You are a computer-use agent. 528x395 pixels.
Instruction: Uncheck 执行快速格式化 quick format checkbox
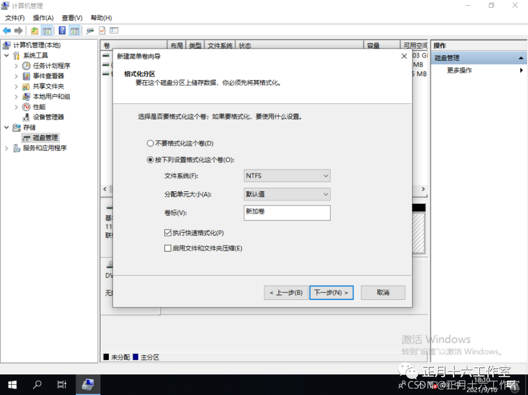click(168, 233)
